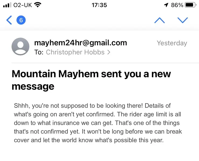Expand recipient details chevron next to Hobbs
The image size is (199, 161).
click(x=109, y=52)
